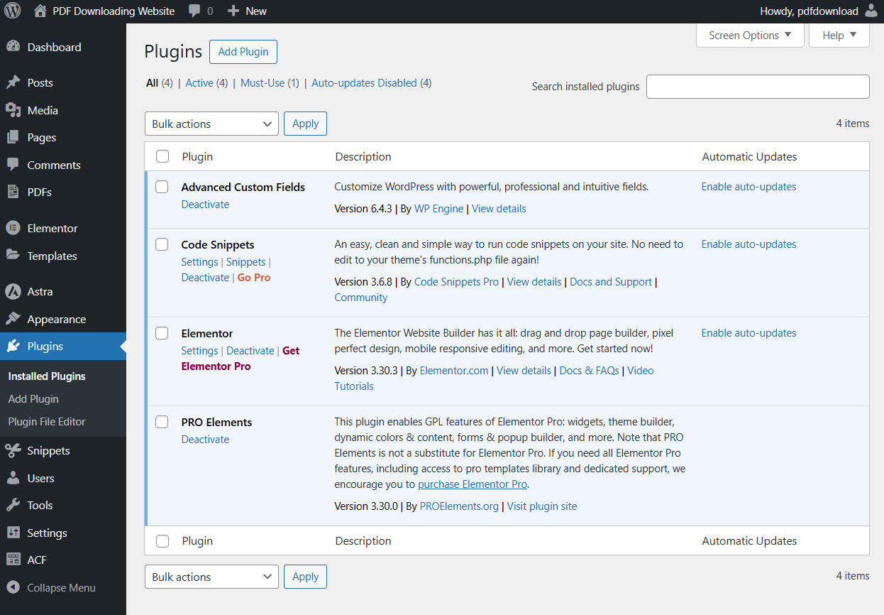This screenshot has width=884, height=615.
Task: Open Code Snippets Docs and Support link
Action: tap(610, 282)
